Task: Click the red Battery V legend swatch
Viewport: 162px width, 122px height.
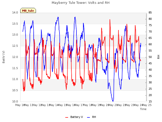Action: pos(67,117)
